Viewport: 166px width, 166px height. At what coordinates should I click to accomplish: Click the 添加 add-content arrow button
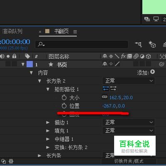click(152, 72)
